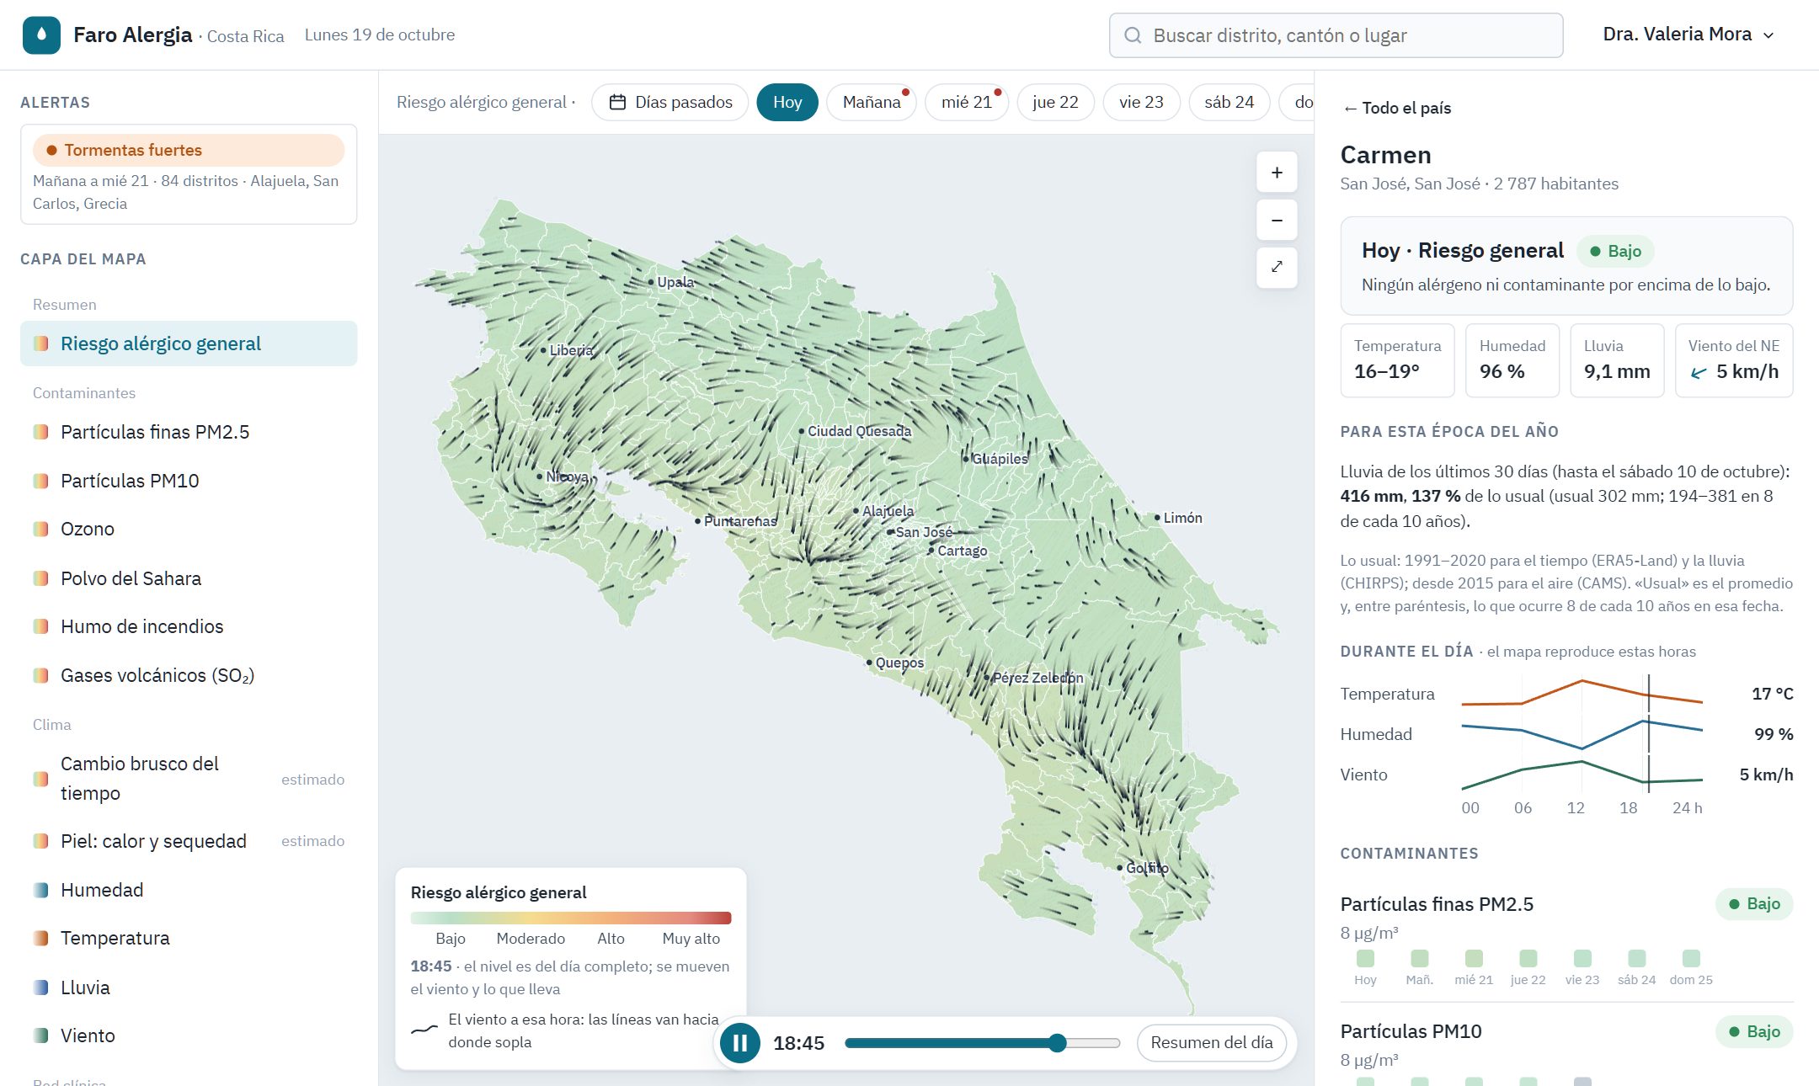Click the Quepos city marker
This screenshot has width=1819, height=1086.
869,663
